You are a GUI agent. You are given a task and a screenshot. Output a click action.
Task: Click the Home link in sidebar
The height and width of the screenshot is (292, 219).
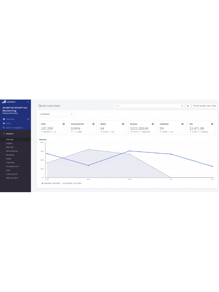tap(8, 123)
